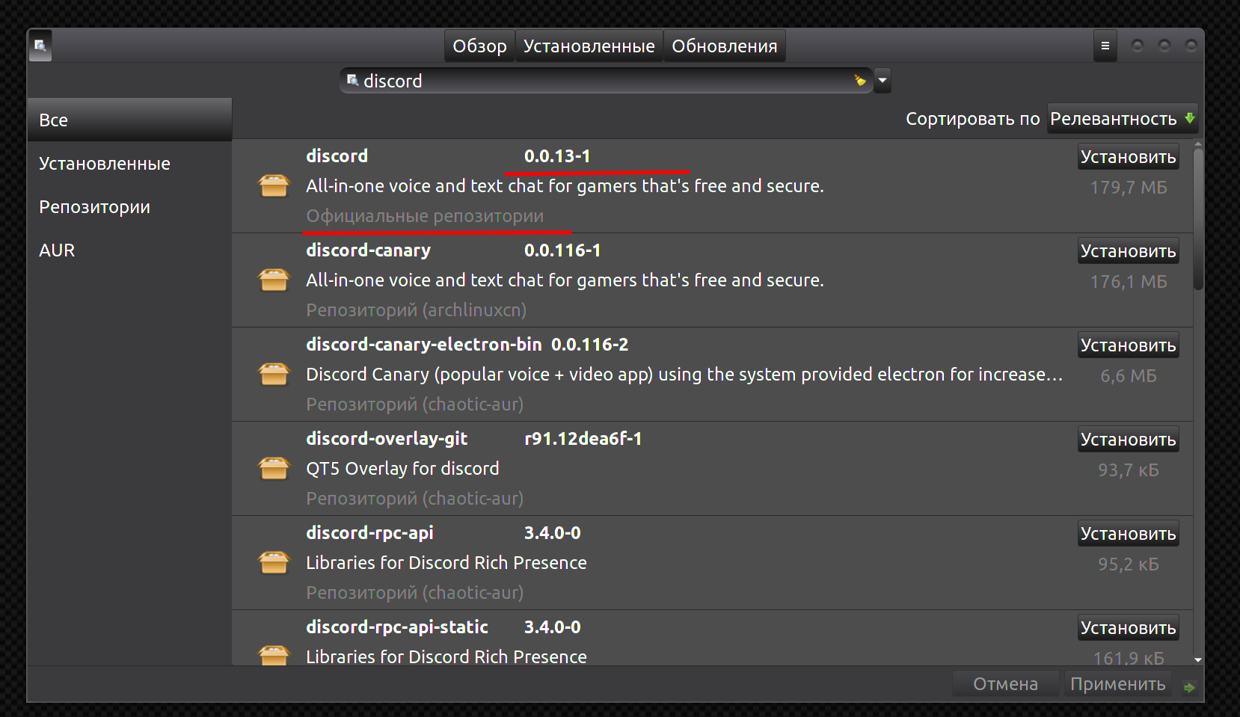
Task: Click the 95,2 кБ size label
Action: point(1129,564)
